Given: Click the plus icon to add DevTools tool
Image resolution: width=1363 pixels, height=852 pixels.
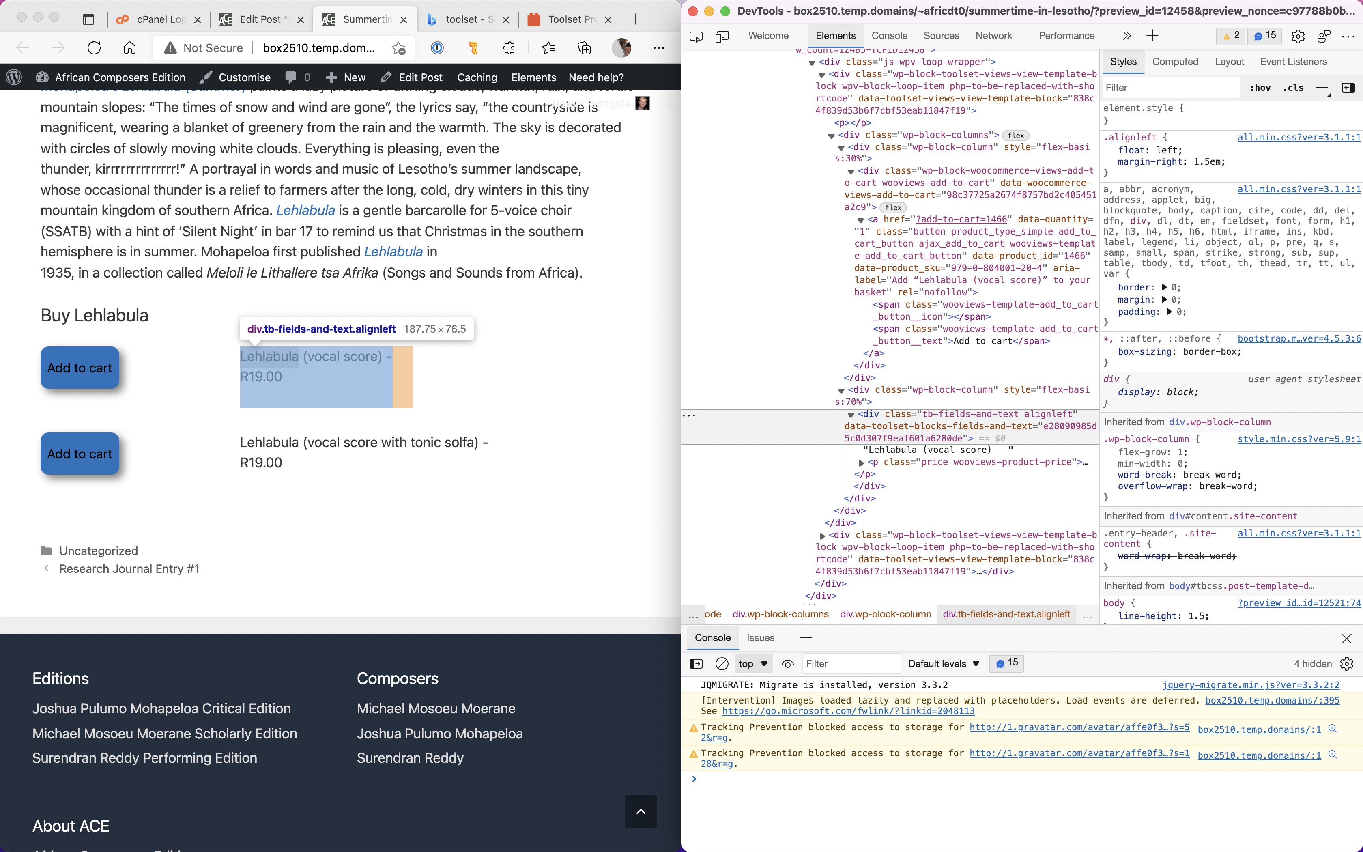Looking at the screenshot, I should (1152, 36).
